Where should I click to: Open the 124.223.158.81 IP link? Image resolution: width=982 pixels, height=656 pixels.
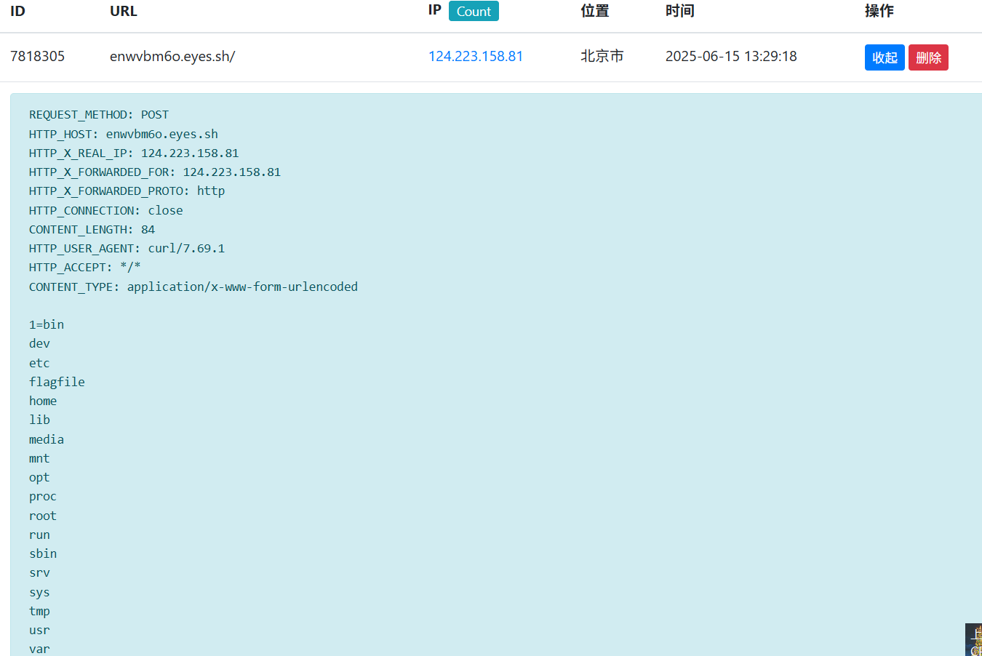[476, 56]
